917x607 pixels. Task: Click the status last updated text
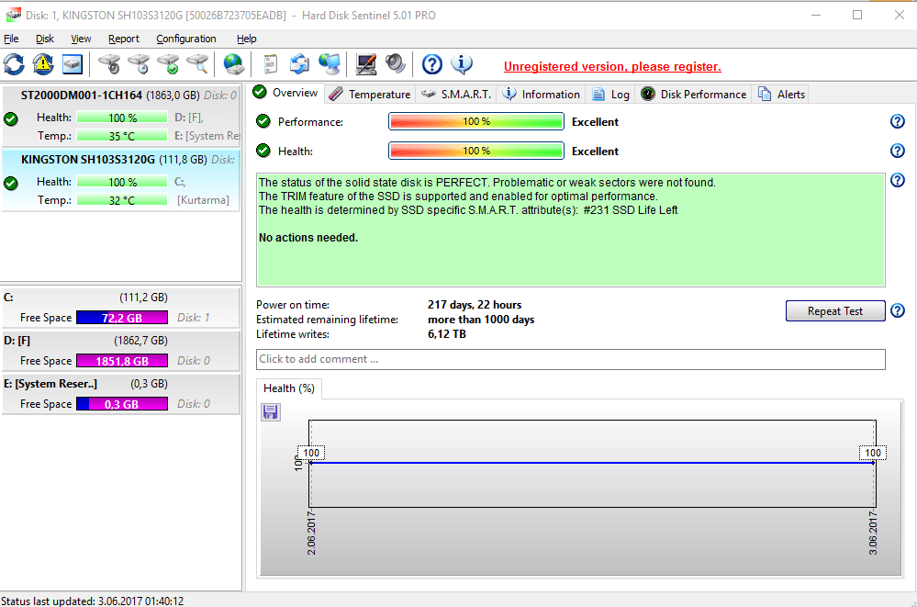coord(93,601)
